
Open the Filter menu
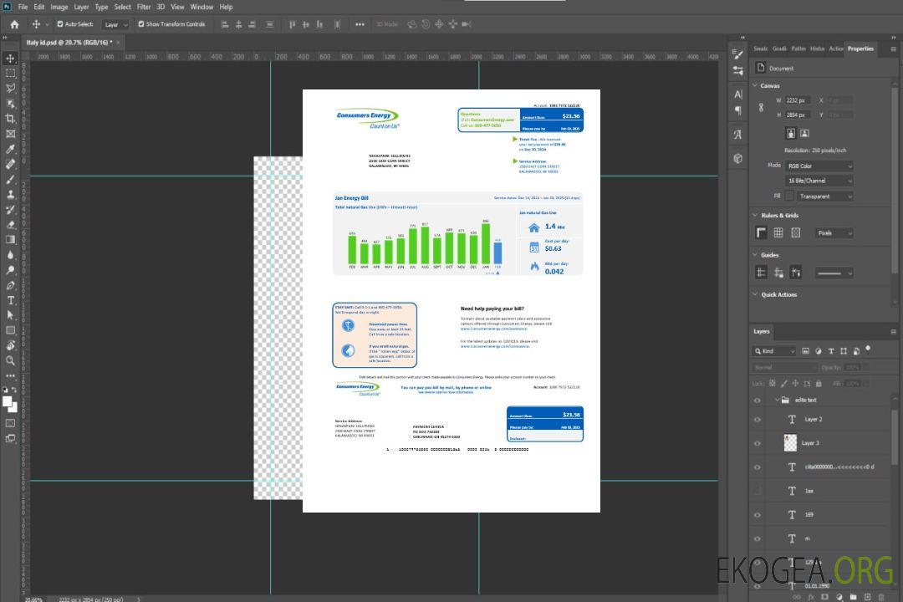coord(144,7)
